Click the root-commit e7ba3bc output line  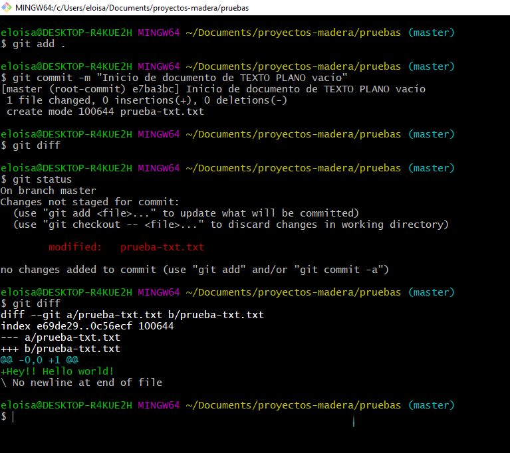pyautogui.click(x=213, y=89)
